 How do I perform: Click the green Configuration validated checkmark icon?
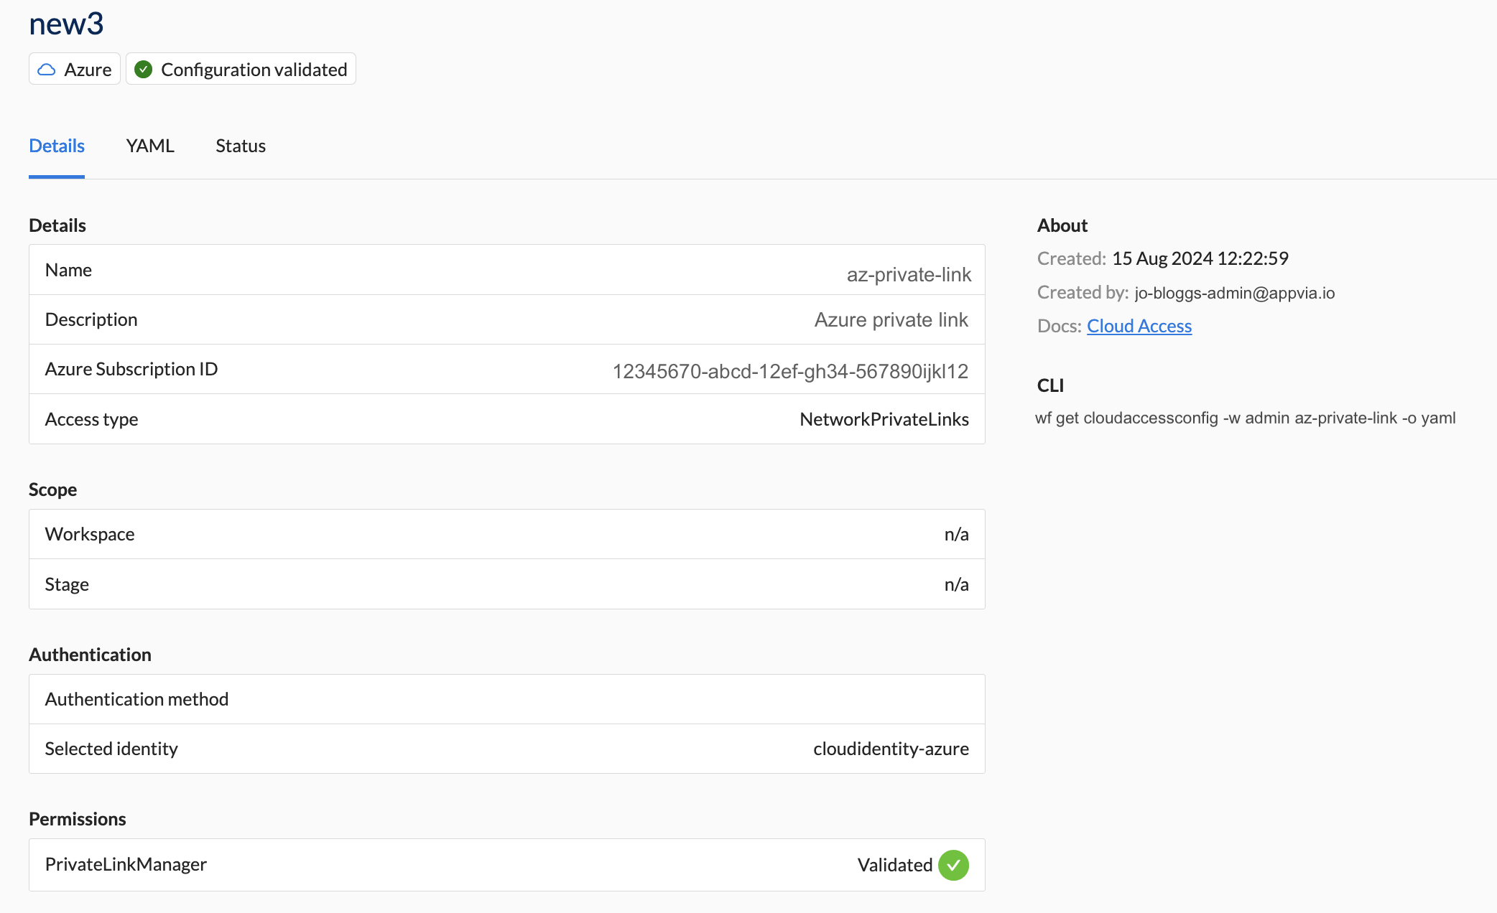click(x=144, y=70)
